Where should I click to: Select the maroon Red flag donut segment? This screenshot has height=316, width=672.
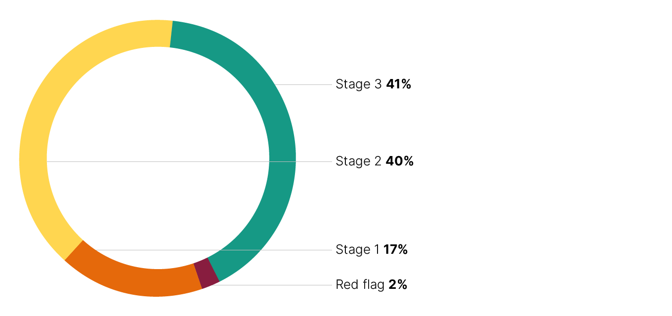pos(206,273)
